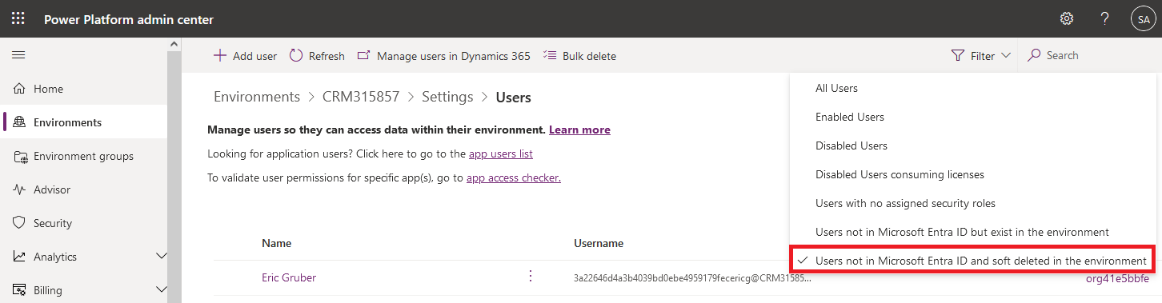The width and height of the screenshot is (1162, 303).
Task: Expand the Analytics section chevron
Action: (161, 257)
